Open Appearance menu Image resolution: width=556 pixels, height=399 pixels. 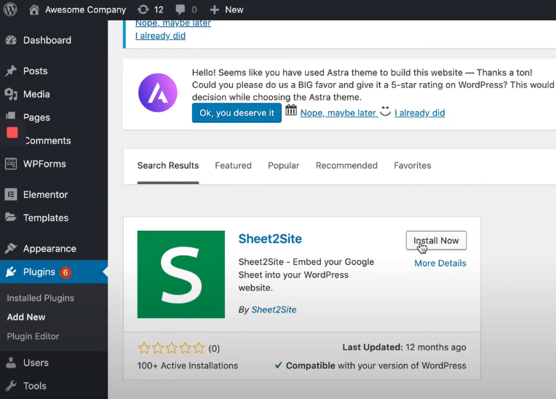pos(49,248)
